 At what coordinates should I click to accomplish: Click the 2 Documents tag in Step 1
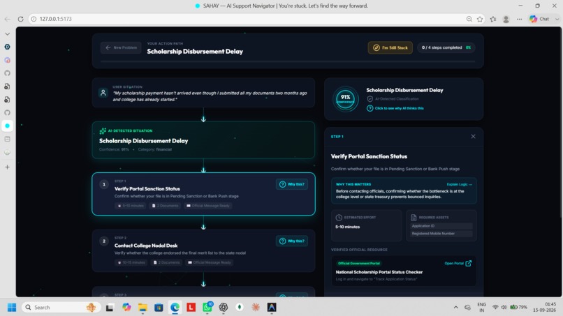click(165, 206)
